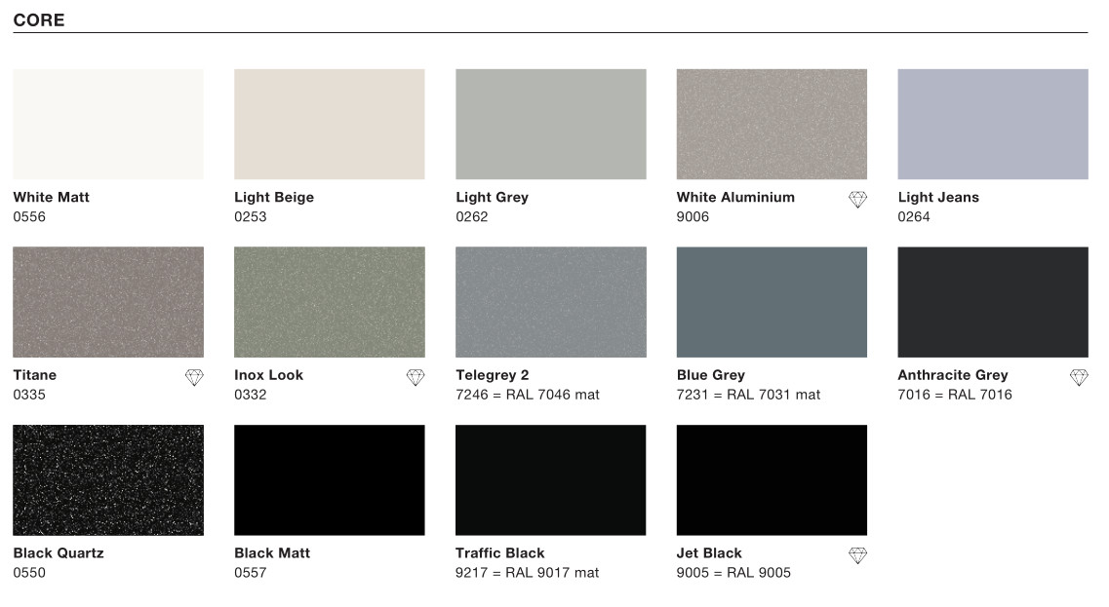Click the diamond icon beside White Aluminium
The image size is (1109, 607).
(x=857, y=200)
